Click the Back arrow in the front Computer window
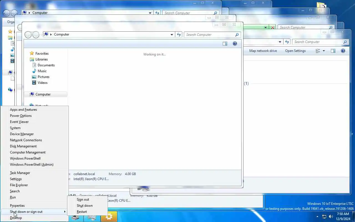The width and height of the screenshot is (355, 222). tap(28, 35)
